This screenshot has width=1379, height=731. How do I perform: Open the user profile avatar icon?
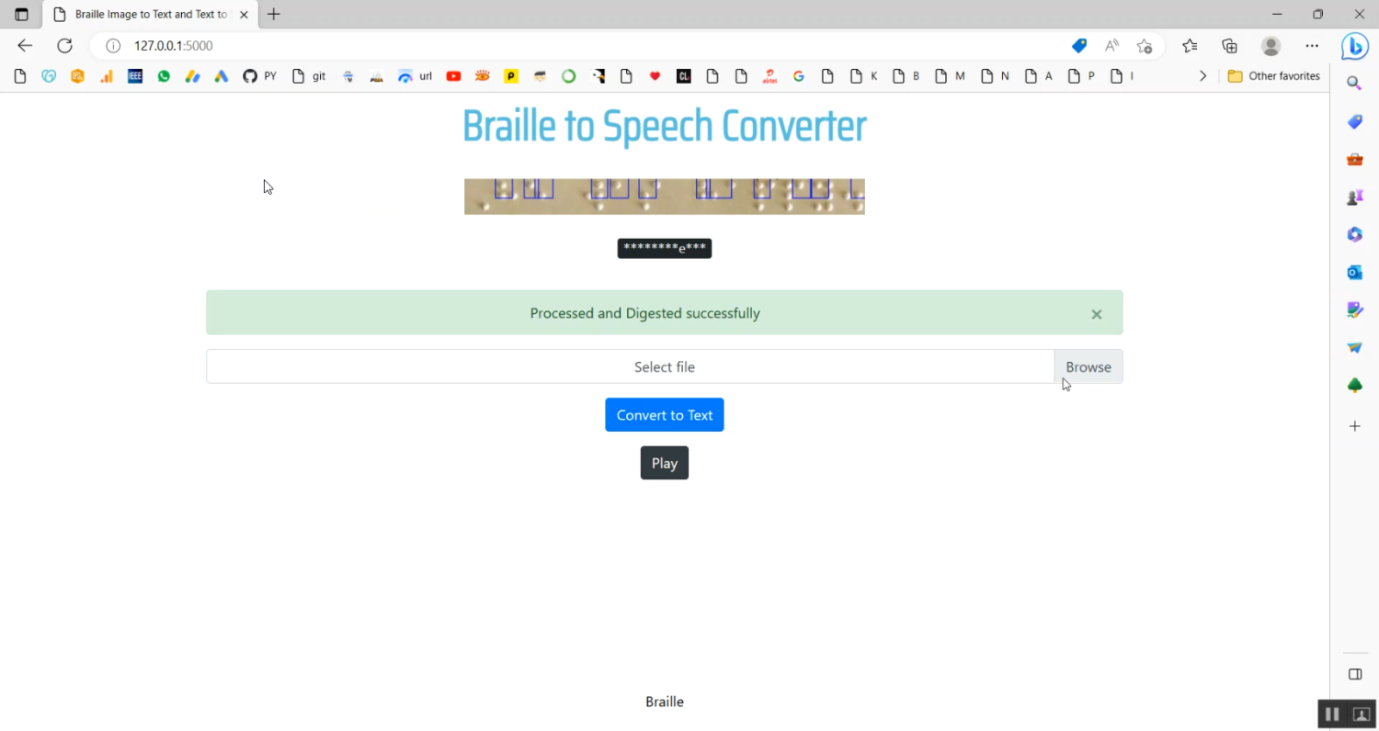pos(1271,46)
